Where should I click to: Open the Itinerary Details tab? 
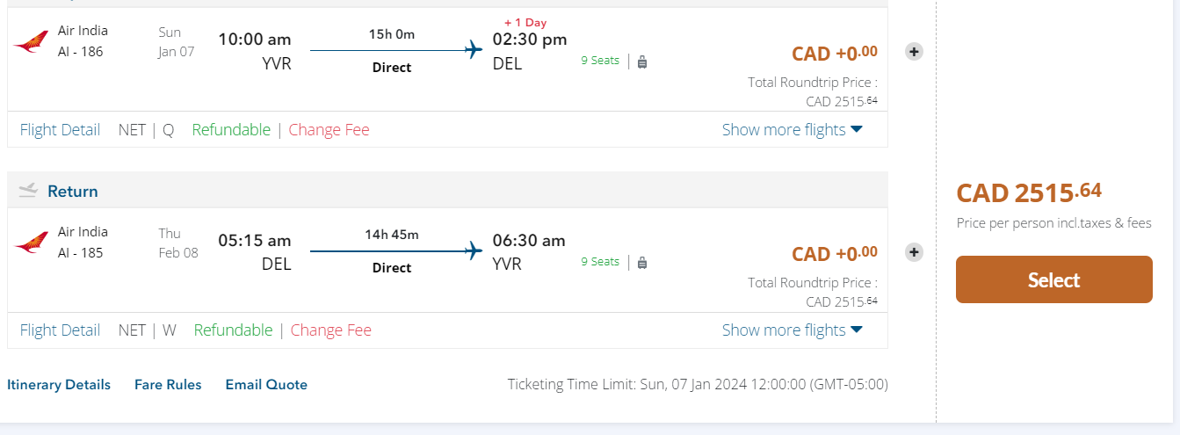[x=59, y=385]
